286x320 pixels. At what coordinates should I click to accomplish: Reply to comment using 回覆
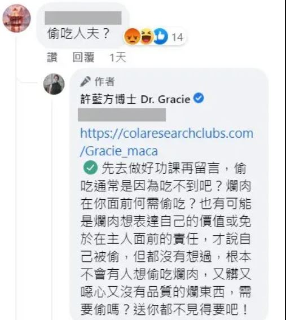click(83, 58)
